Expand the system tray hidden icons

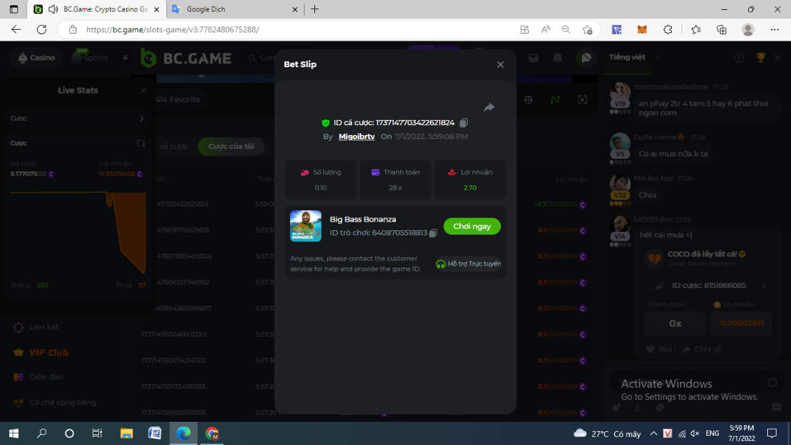click(653, 433)
